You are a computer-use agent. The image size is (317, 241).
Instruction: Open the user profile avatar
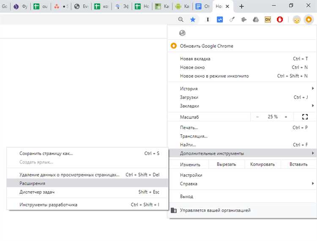point(297,19)
